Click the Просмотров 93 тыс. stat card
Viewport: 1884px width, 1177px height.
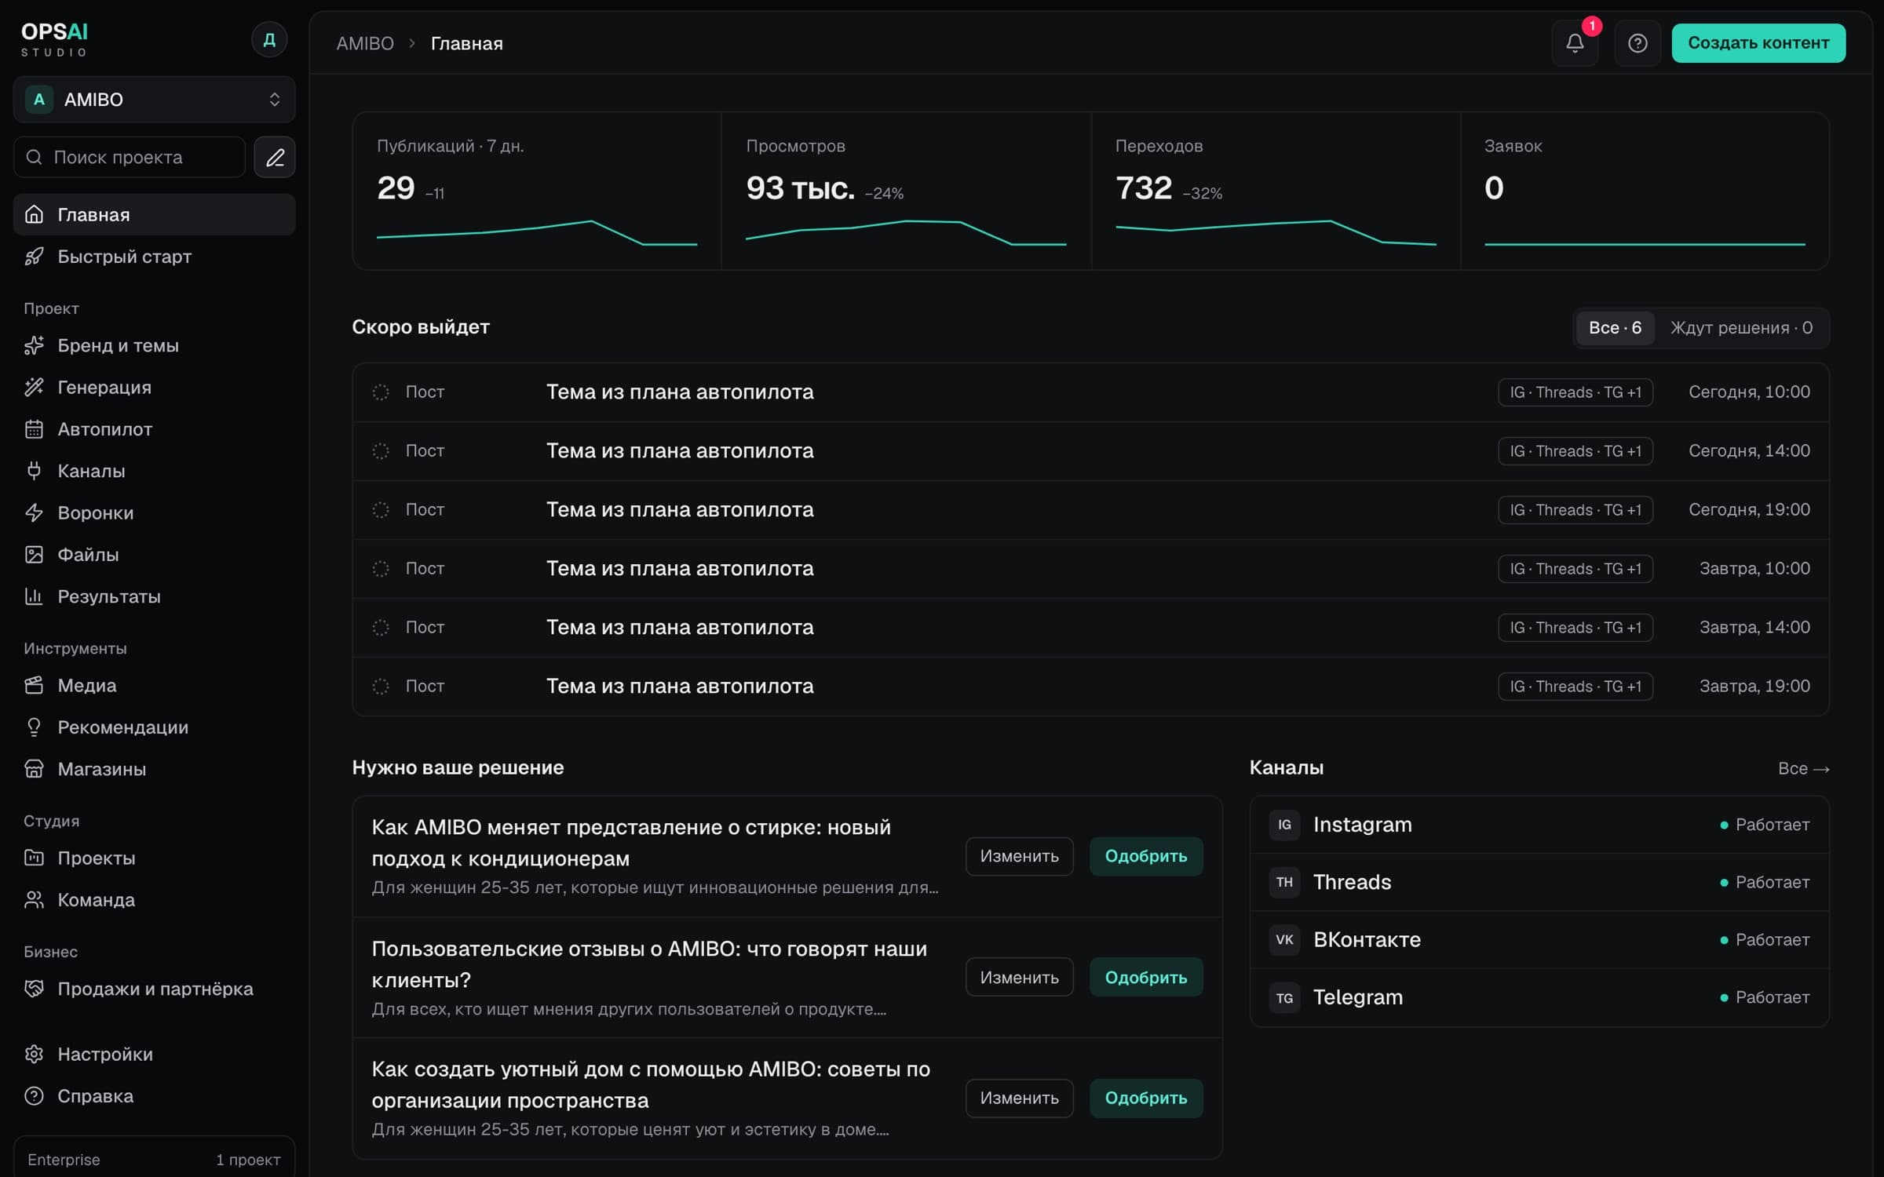coord(906,191)
